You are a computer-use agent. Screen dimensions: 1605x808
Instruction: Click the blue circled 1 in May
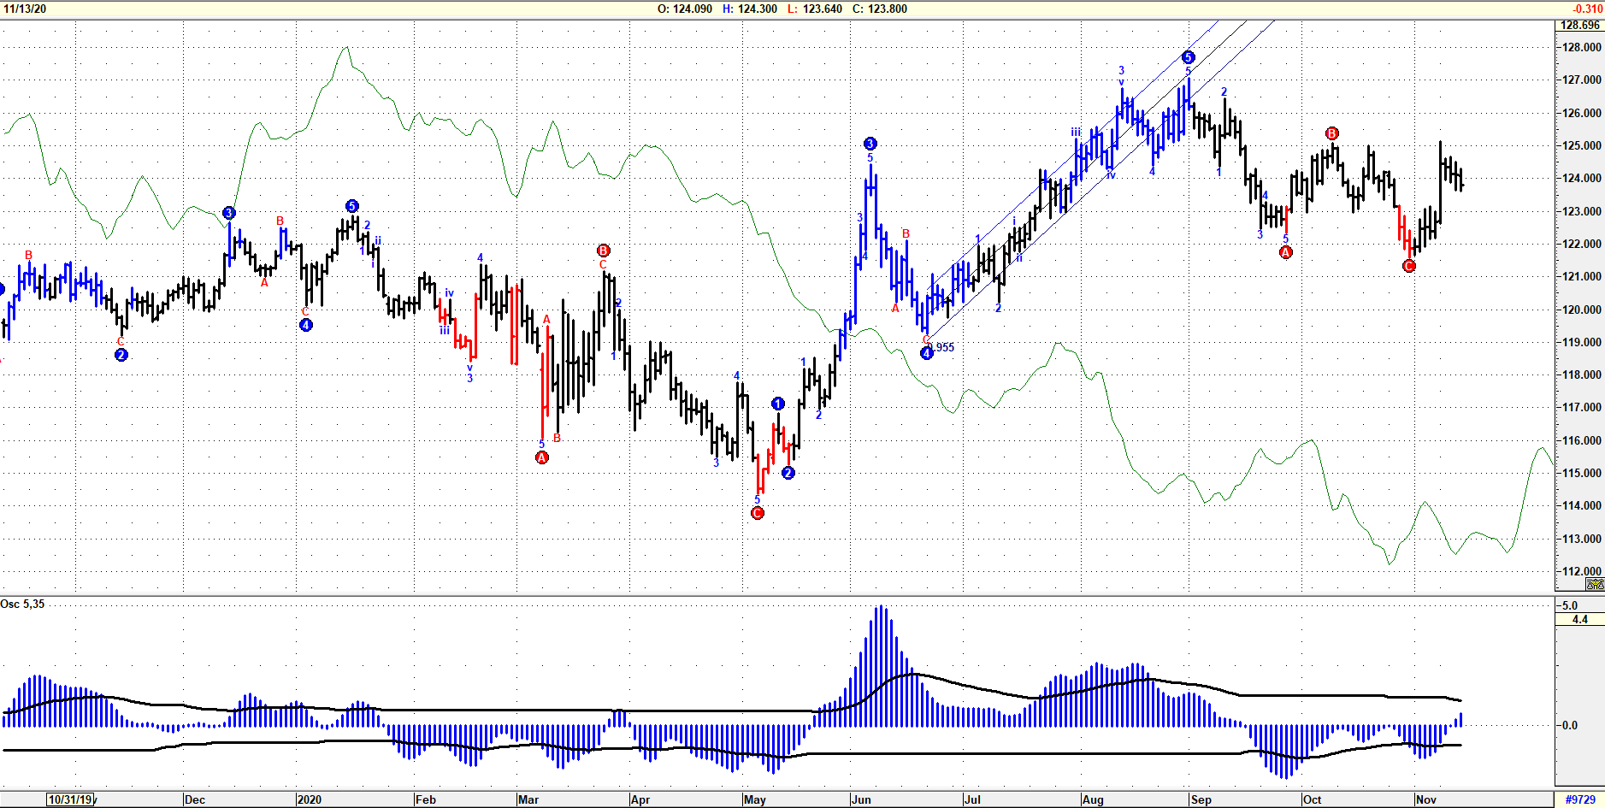(777, 404)
